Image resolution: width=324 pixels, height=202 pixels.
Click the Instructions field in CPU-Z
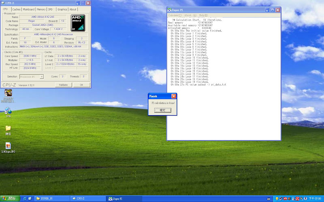pos(53,46)
